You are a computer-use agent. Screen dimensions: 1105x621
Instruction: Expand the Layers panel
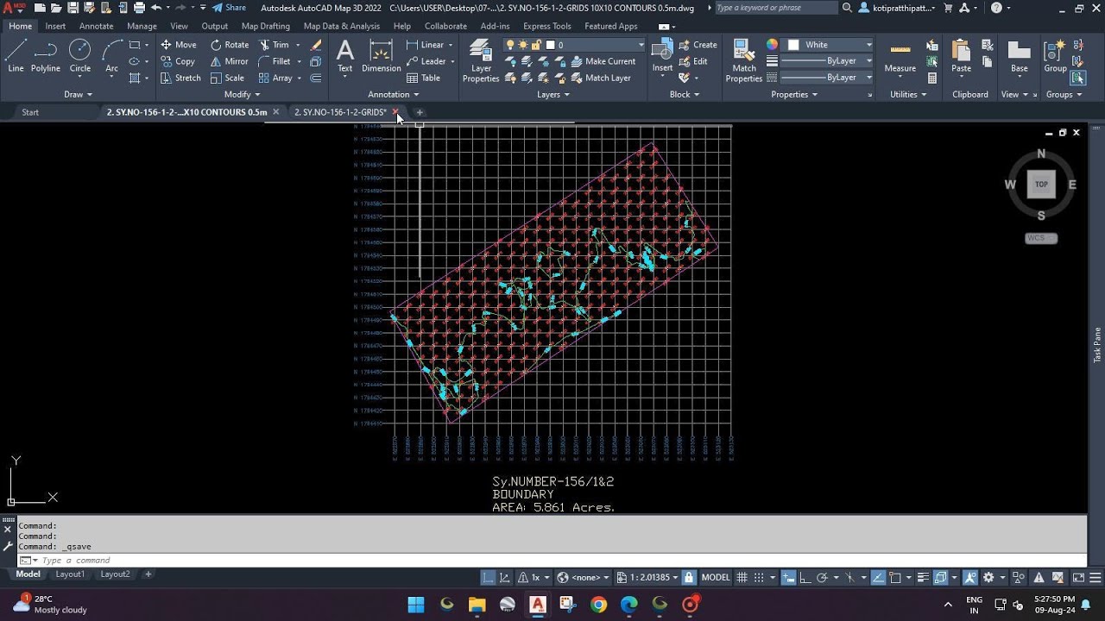click(553, 95)
